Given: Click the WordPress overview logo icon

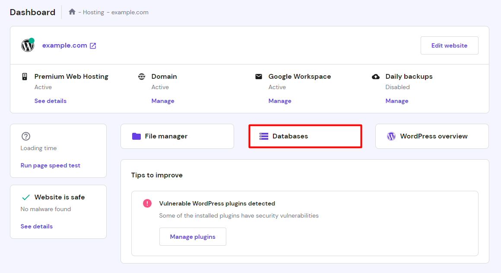Looking at the screenshot, I should point(391,136).
